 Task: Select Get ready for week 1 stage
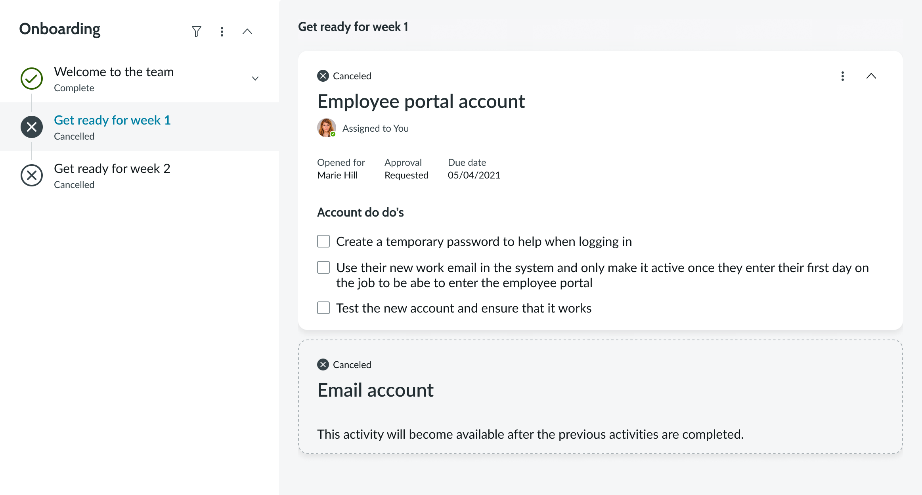(112, 120)
